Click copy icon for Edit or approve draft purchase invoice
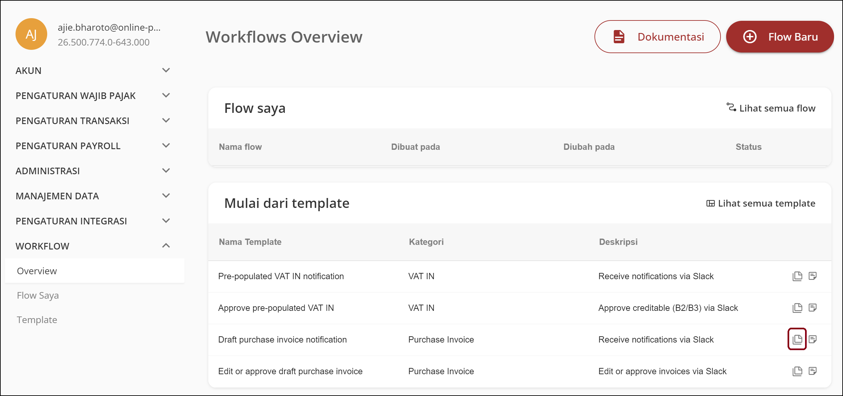843x396 pixels. [x=797, y=371]
